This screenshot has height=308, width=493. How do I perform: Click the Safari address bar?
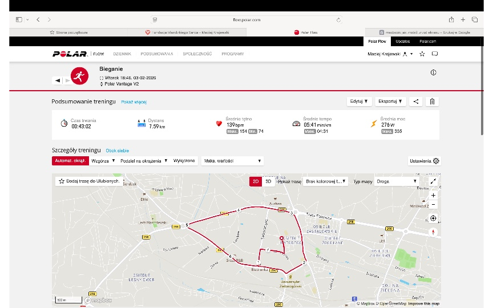(x=246, y=19)
